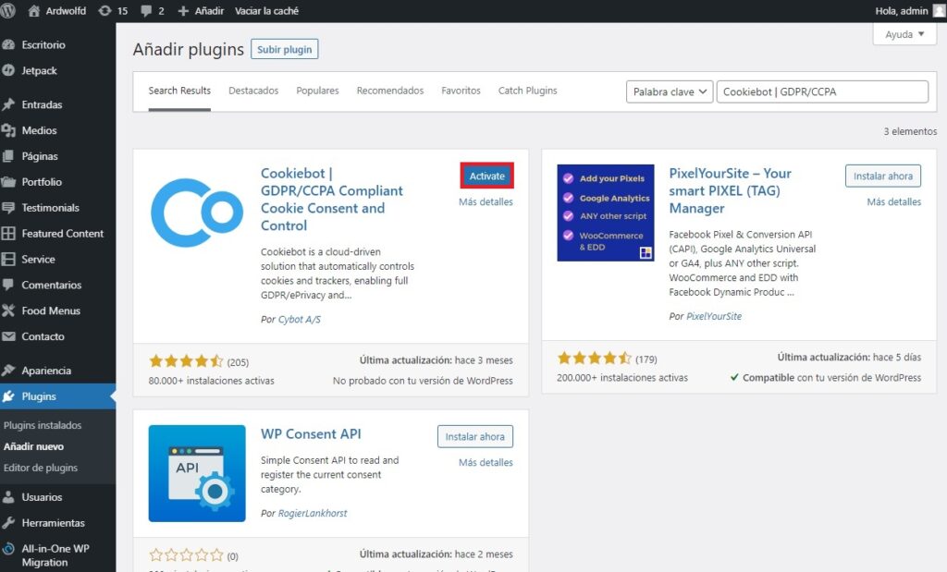Open Añadir nuevo submenu item

33,446
